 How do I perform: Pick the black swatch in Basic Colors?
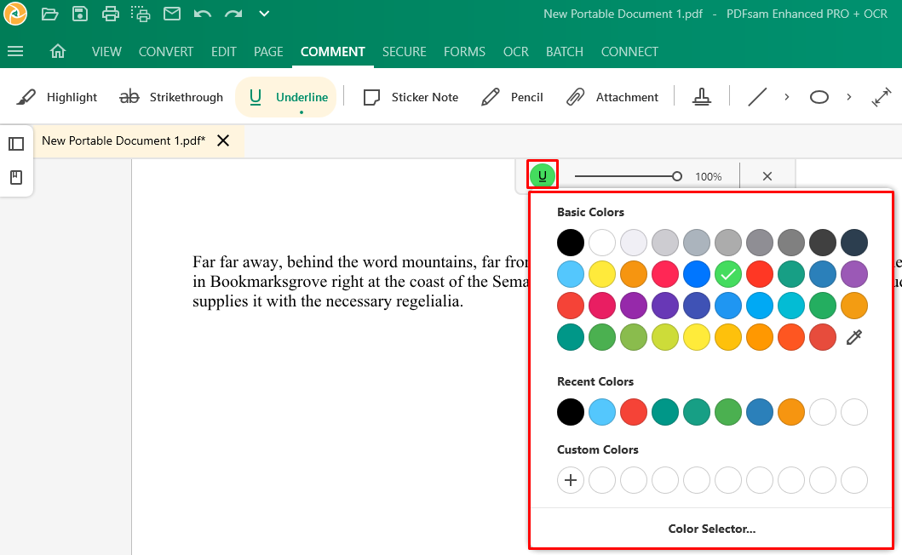tap(571, 243)
